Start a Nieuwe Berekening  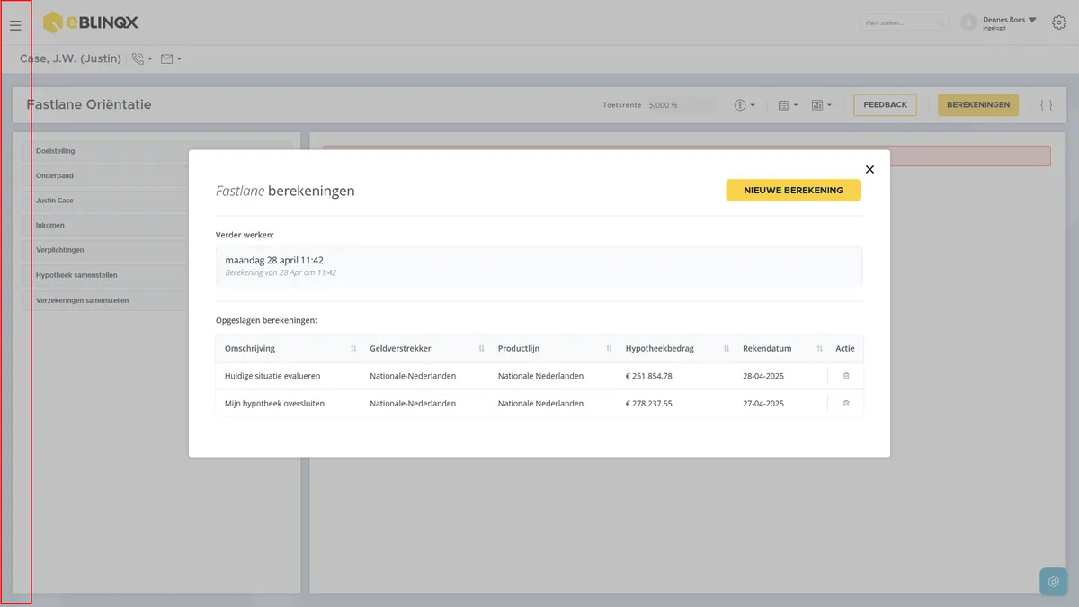(793, 191)
